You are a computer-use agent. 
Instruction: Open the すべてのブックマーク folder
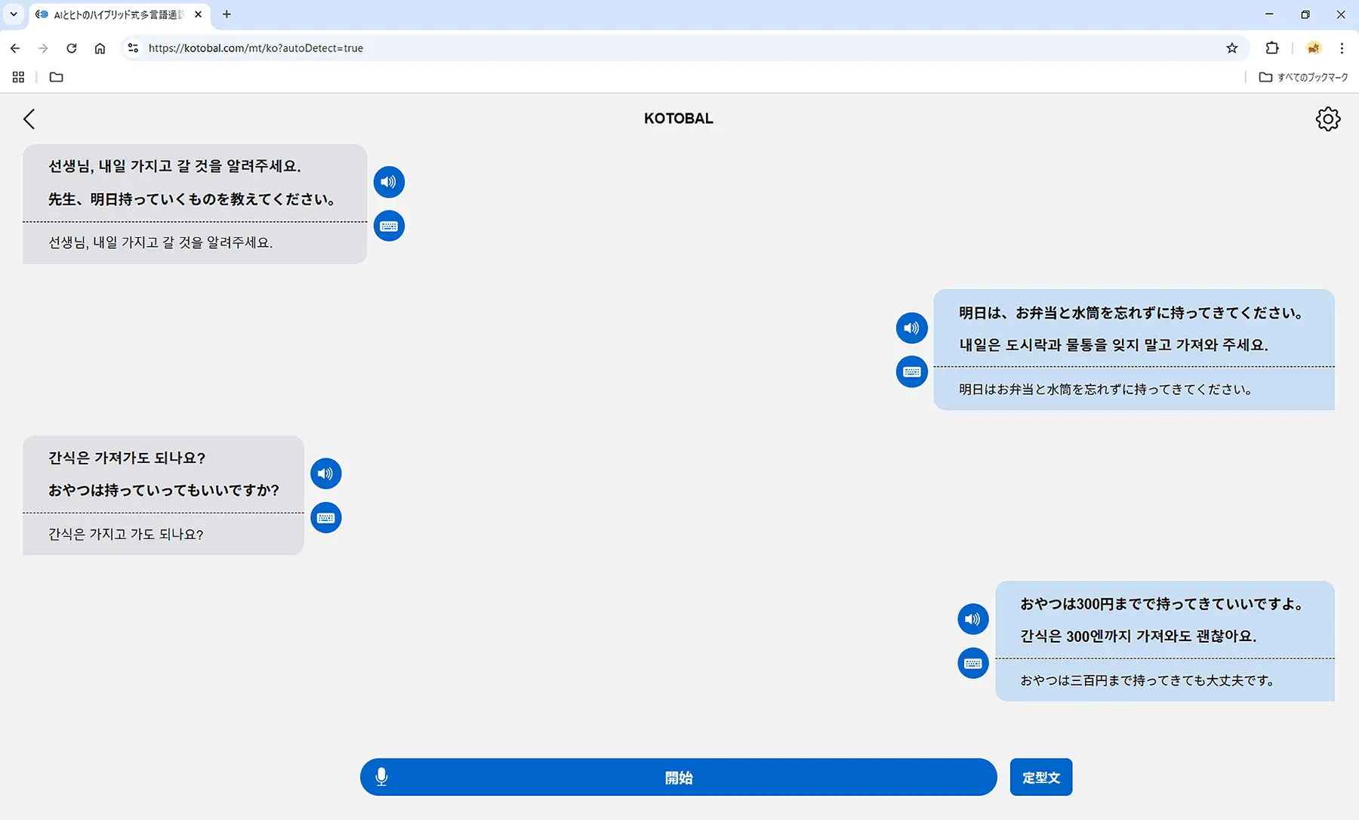pos(1303,77)
